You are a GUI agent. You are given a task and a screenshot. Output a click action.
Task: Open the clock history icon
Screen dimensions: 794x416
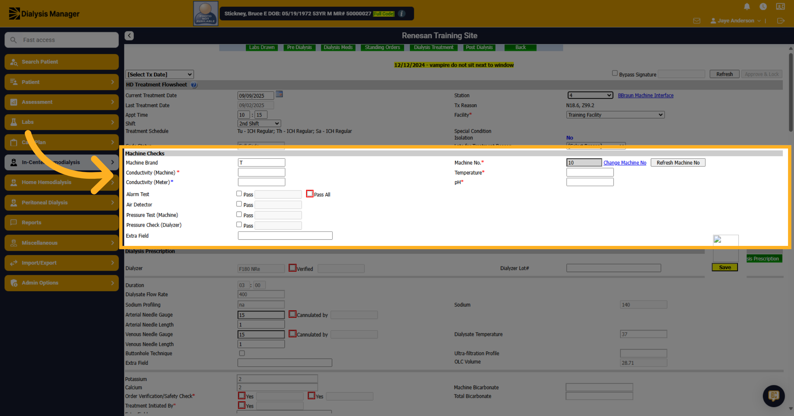763,7
